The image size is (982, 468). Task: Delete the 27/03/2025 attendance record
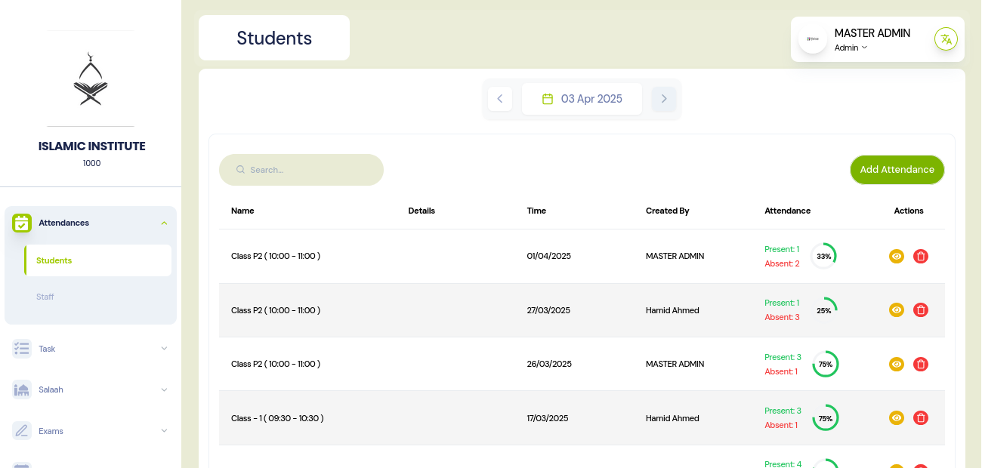click(x=920, y=310)
